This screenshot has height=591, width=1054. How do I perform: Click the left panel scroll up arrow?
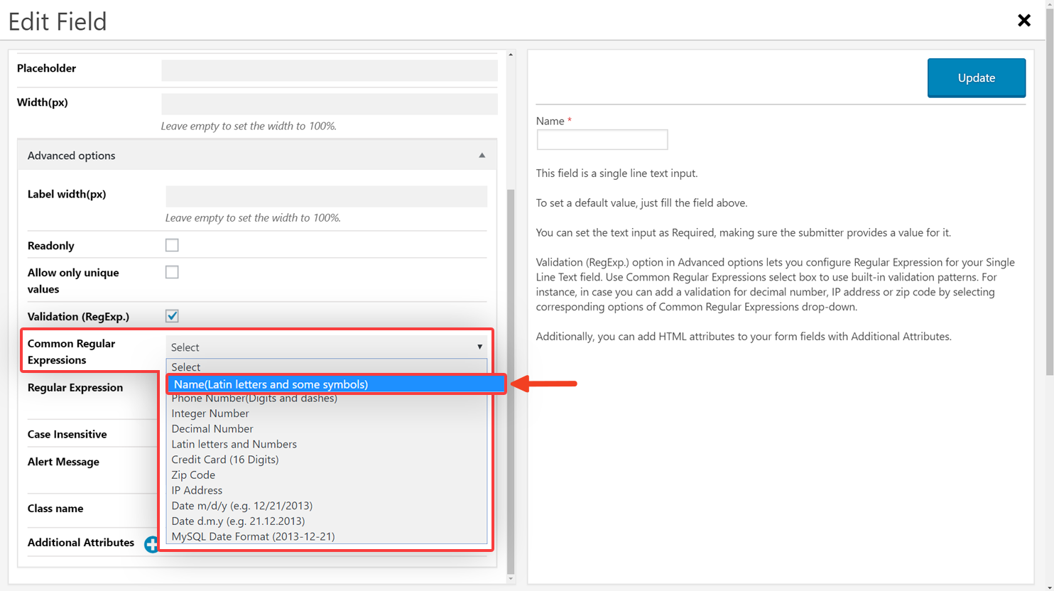point(511,54)
